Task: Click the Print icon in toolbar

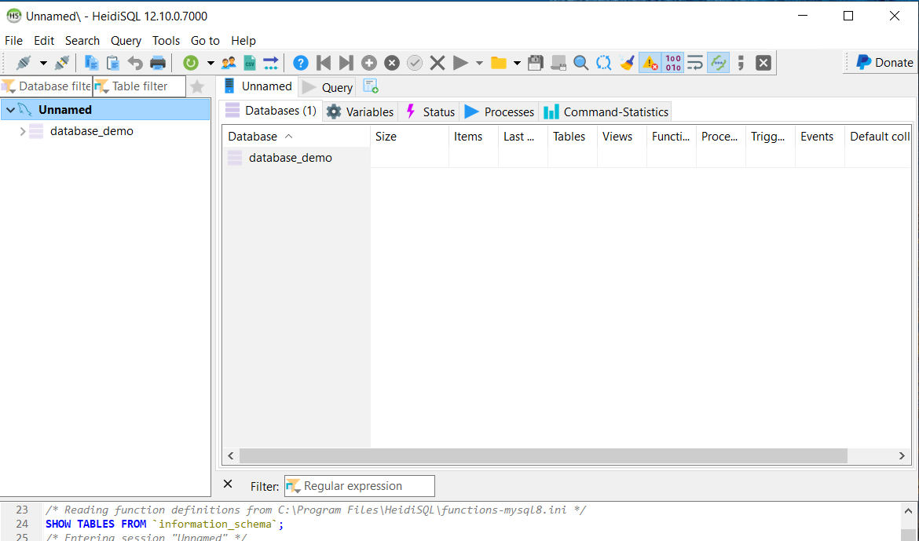Action: point(158,63)
